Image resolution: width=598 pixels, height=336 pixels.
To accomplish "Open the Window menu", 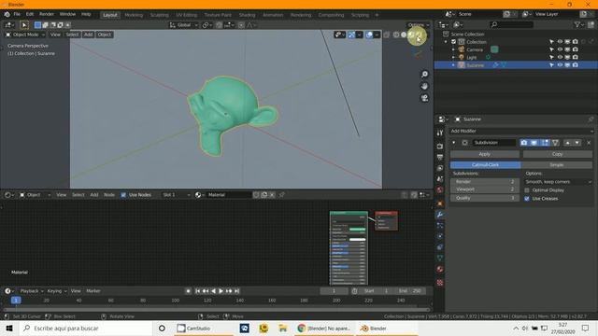I will pyautogui.click(x=67, y=15).
